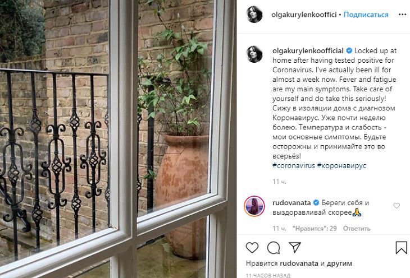This screenshot has width=410, height=278.
Task: Save the post with the bookmark icon
Action: click(x=401, y=248)
